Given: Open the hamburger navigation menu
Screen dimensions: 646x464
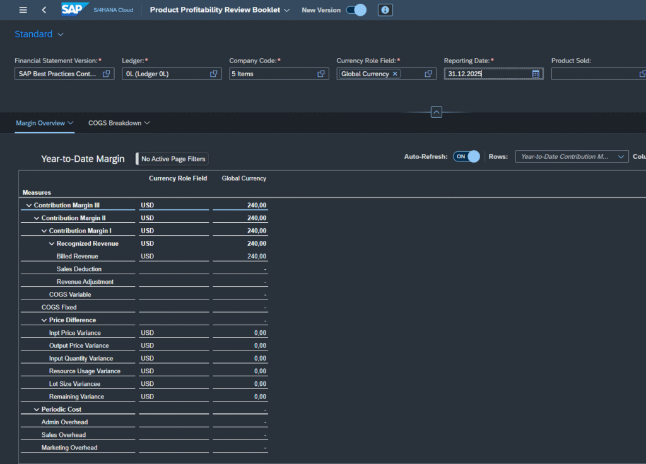Looking at the screenshot, I should (x=23, y=10).
